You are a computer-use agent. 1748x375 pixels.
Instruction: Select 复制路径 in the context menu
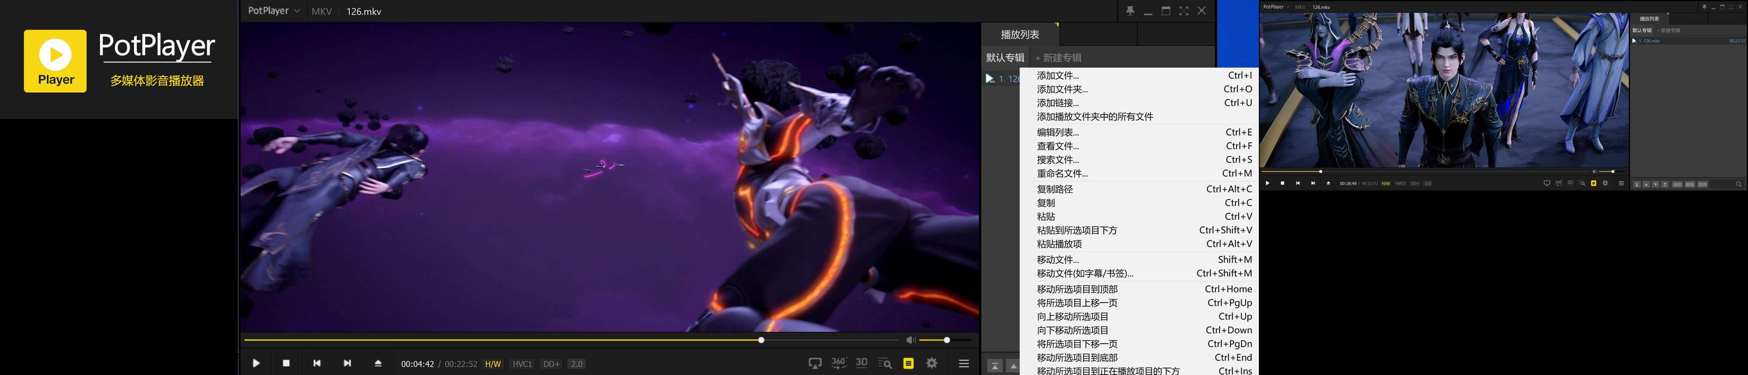pyautogui.click(x=1139, y=189)
